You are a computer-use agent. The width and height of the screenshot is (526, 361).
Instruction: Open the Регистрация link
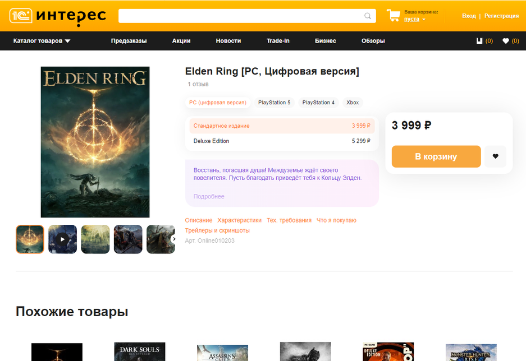point(501,16)
